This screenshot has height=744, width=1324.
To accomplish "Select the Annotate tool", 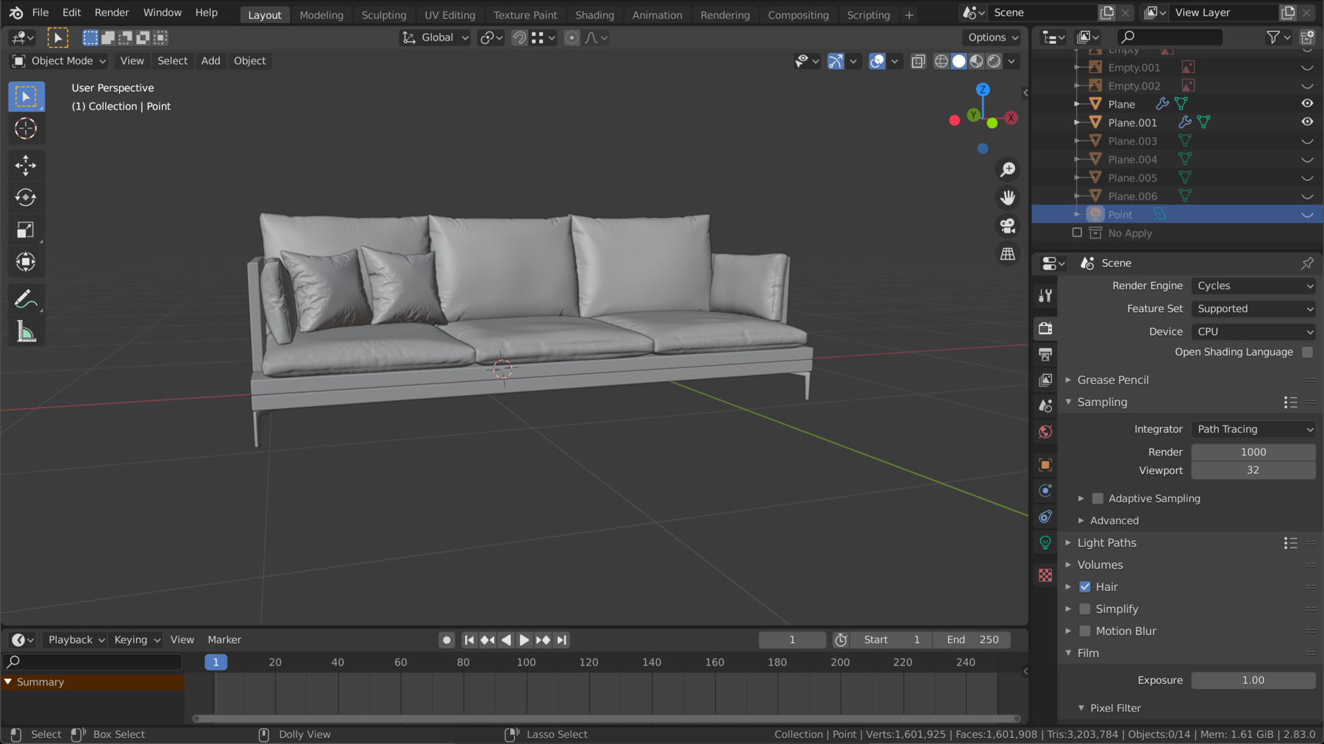I will click(26, 298).
